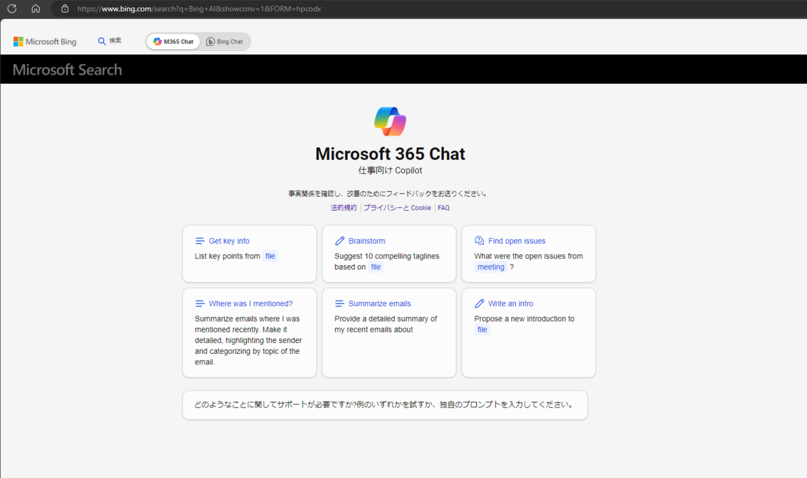
Task: Click the Get key info list icon
Action: [200, 241]
